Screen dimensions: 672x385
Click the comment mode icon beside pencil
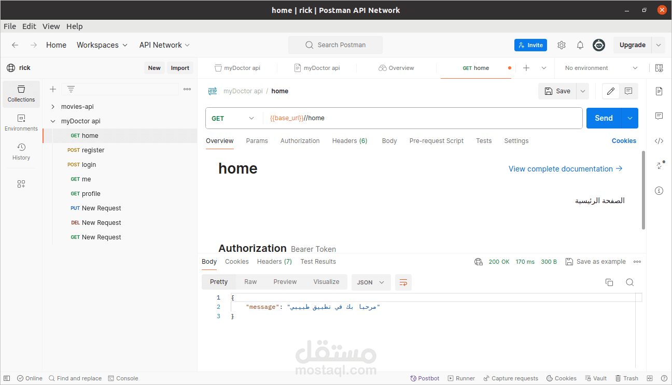point(628,91)
